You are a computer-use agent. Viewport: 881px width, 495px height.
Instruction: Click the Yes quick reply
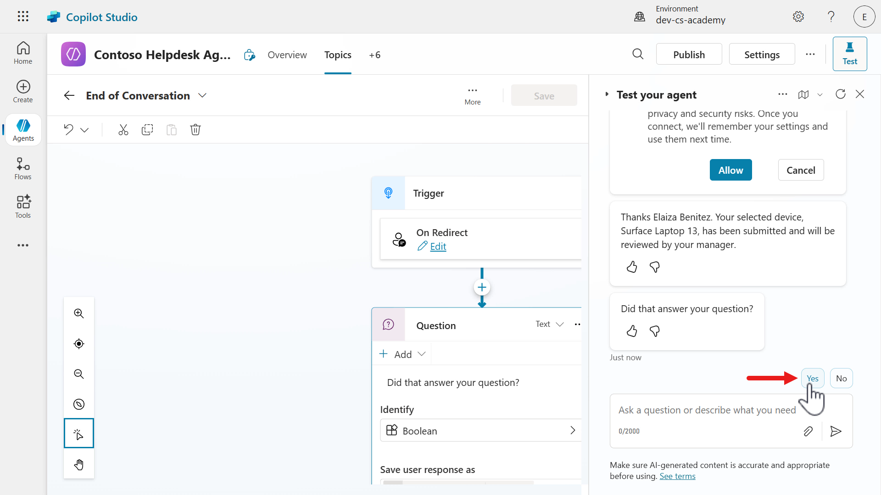tap(812, 379)
